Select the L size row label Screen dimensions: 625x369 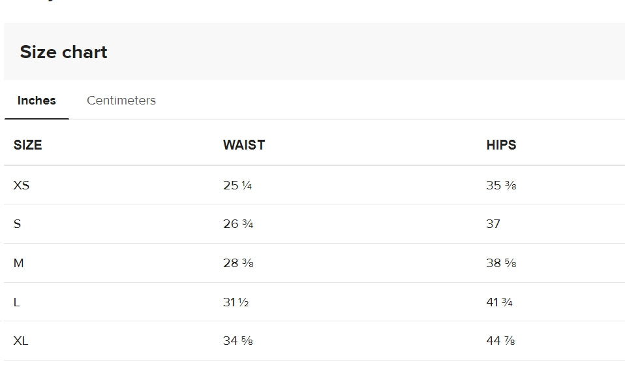[x=16, y=302]
